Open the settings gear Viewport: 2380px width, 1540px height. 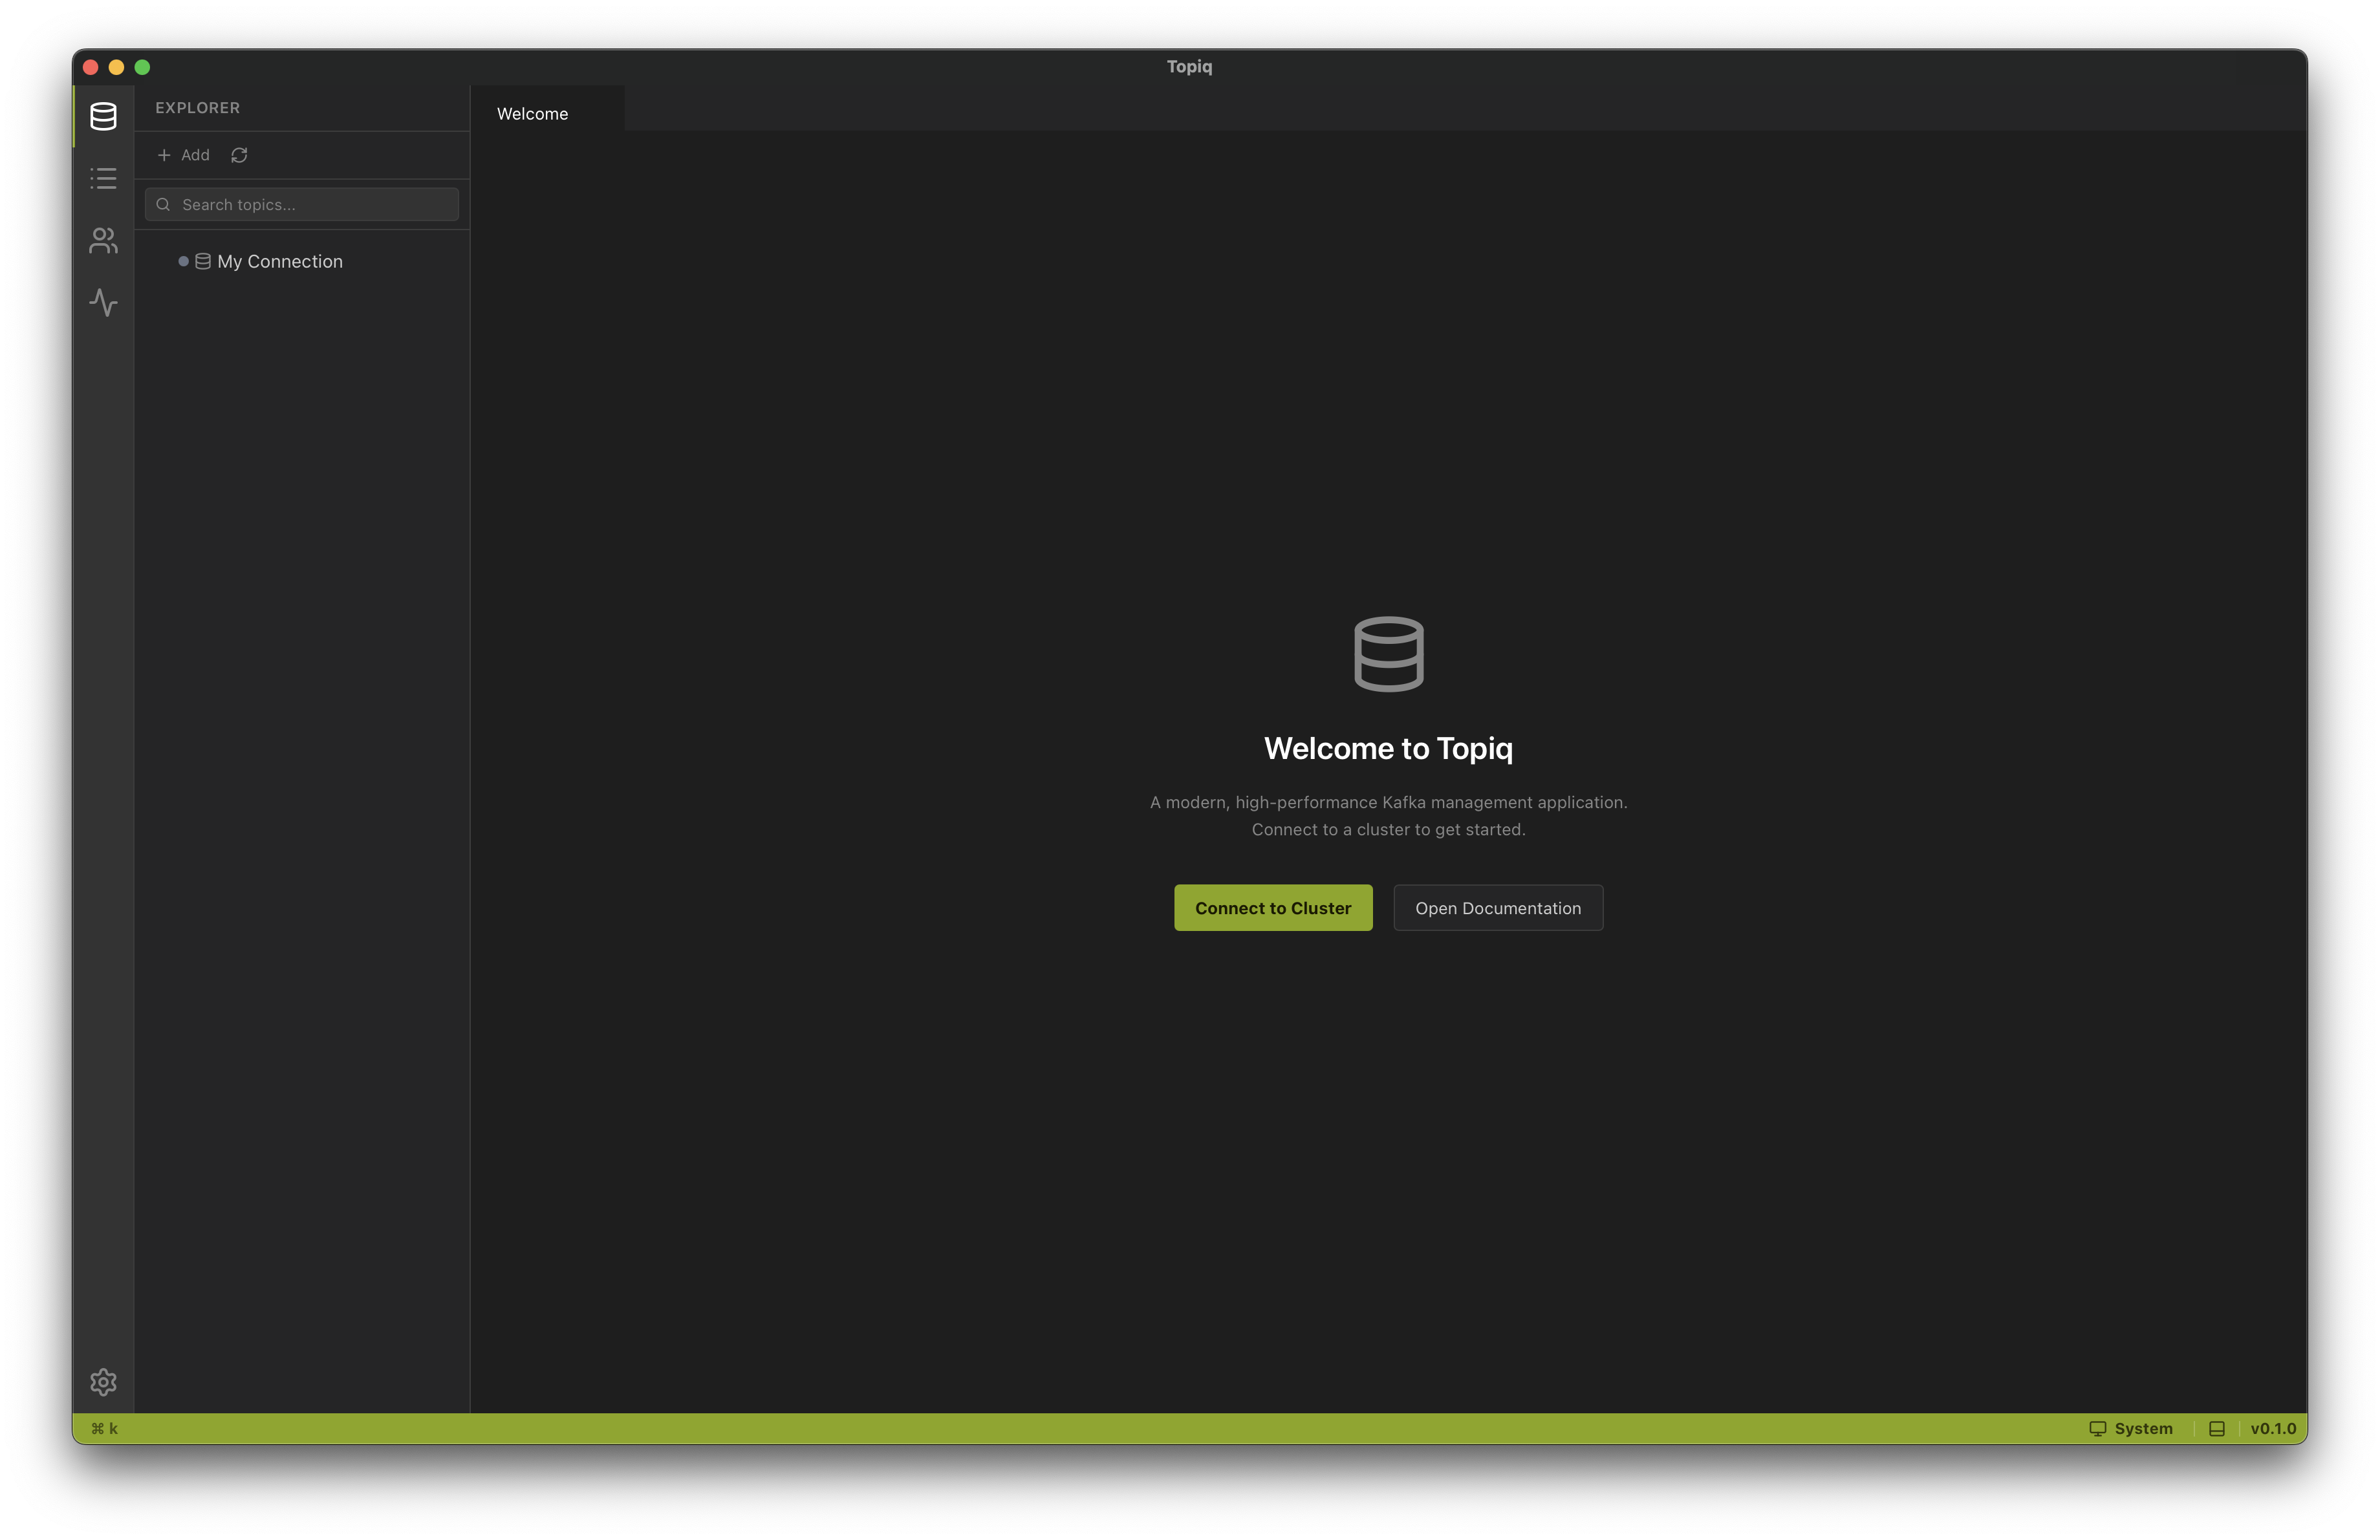103,1382
